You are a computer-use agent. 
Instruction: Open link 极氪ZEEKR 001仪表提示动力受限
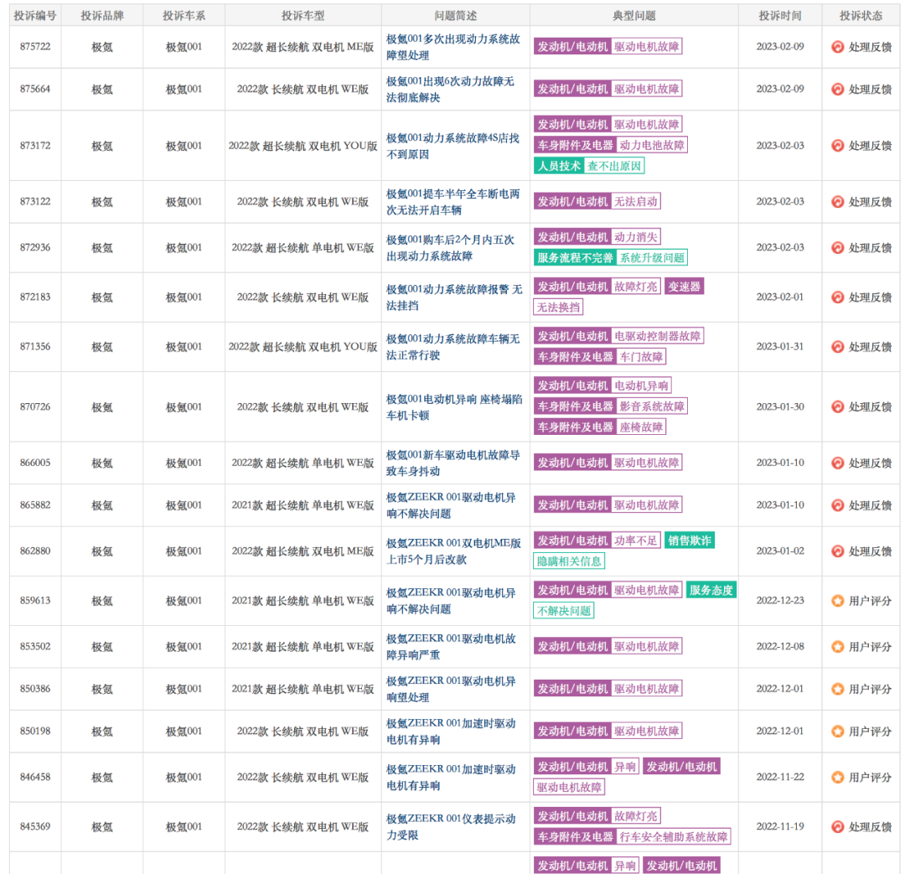451,827
